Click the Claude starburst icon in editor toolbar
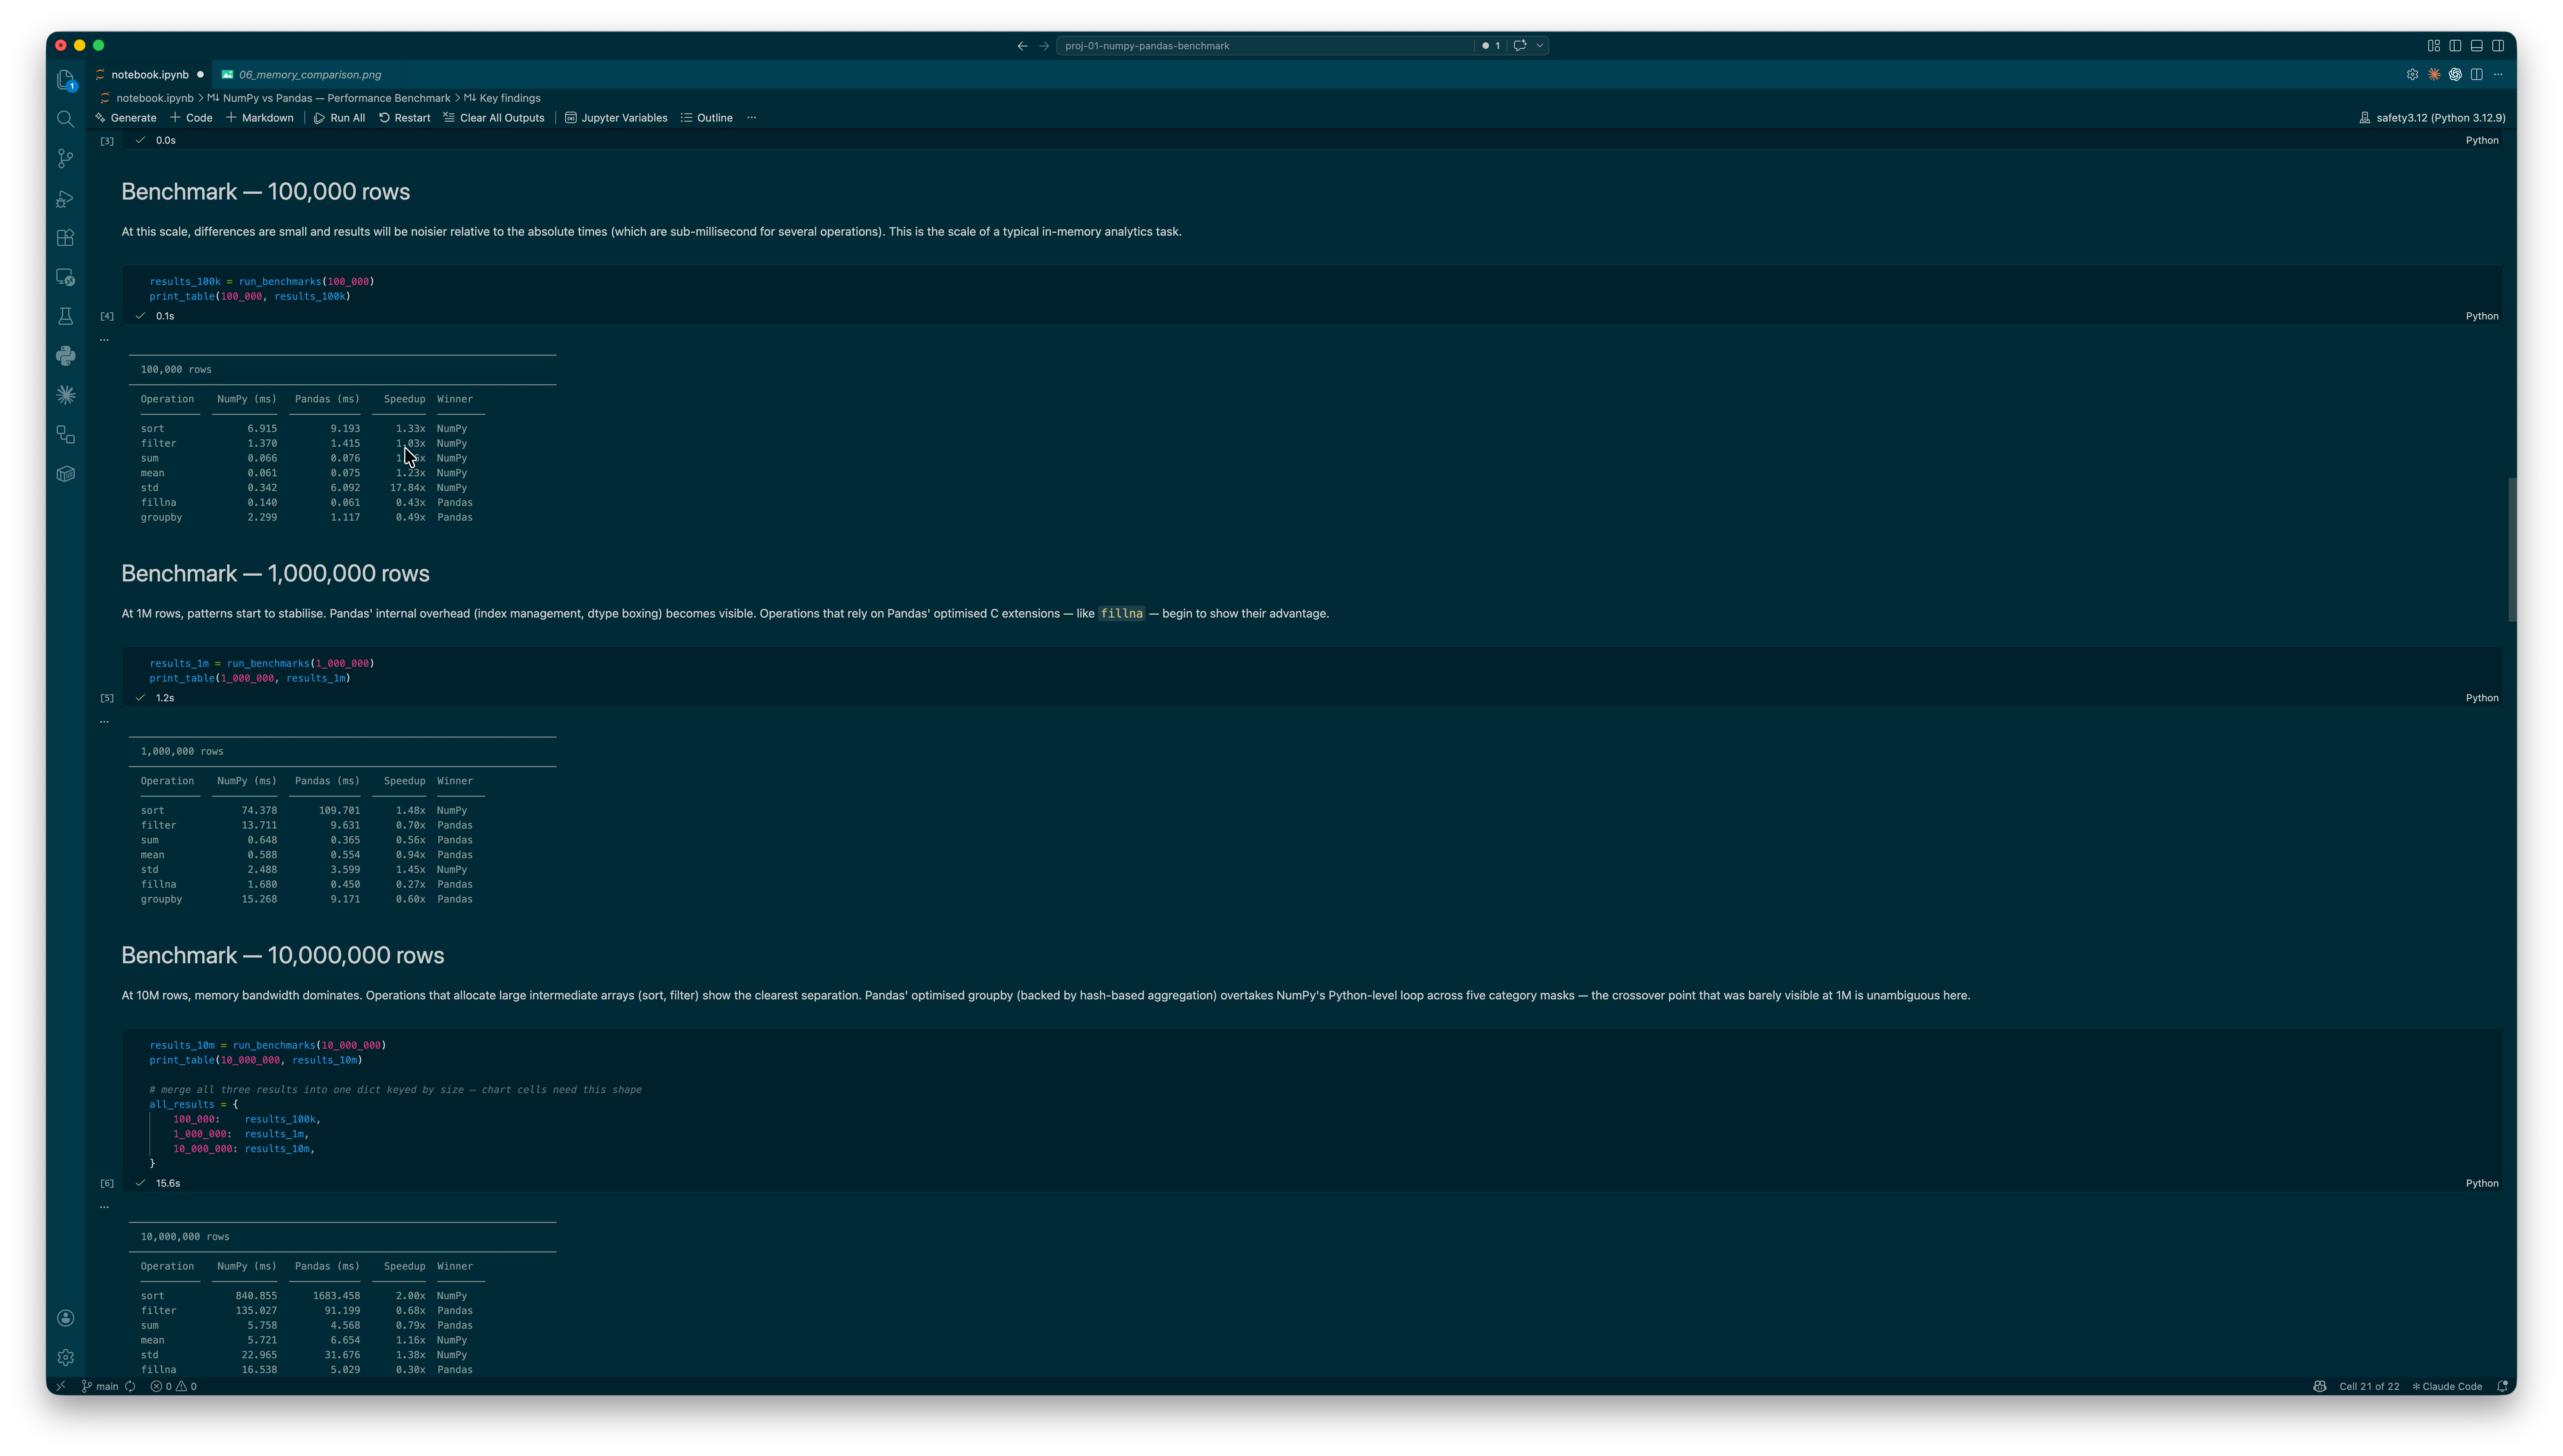The image size is (2563, 1456). coord(2434,74)
